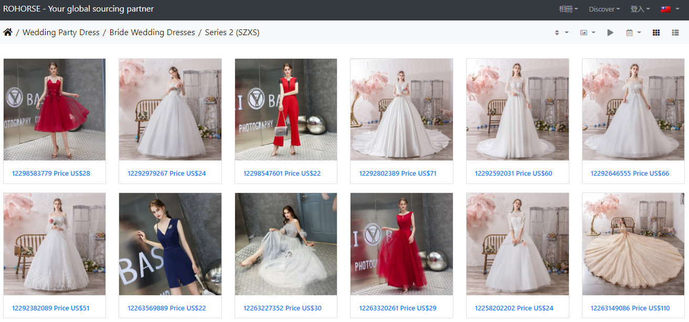This screenshot has height=322, width=689.
Task: Start the slideshow with play icon
Action: point(610,33)
